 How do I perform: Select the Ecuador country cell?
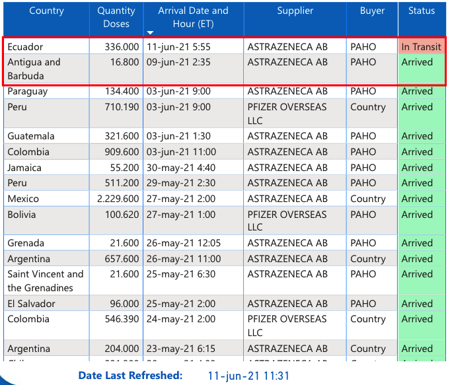25,47
